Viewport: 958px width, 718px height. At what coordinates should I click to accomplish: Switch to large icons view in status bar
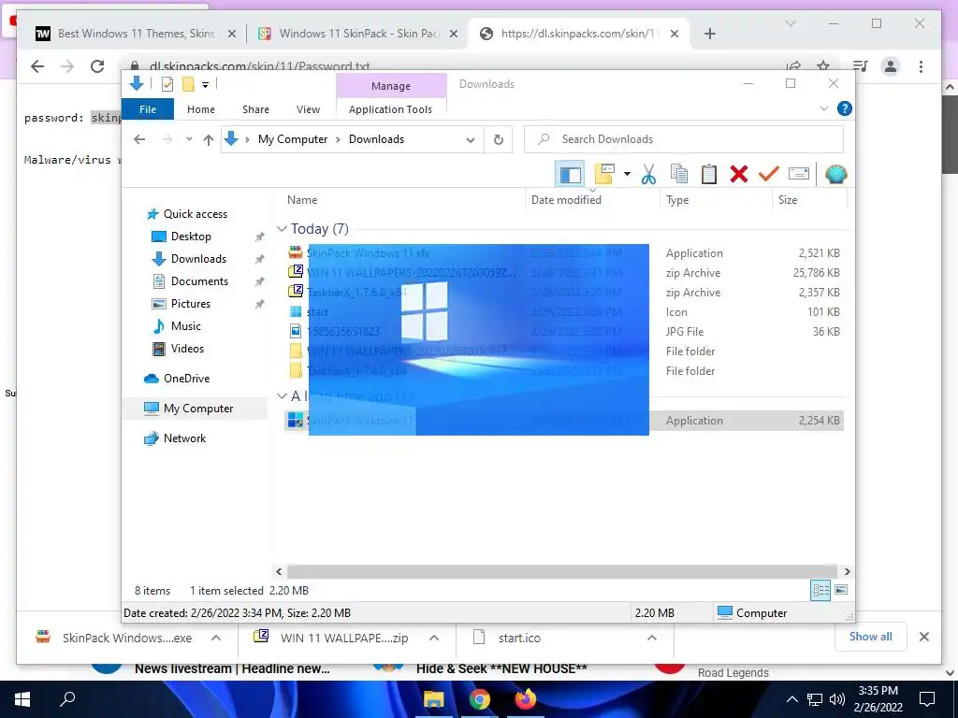pyautogui.click(x=841, y=590)
